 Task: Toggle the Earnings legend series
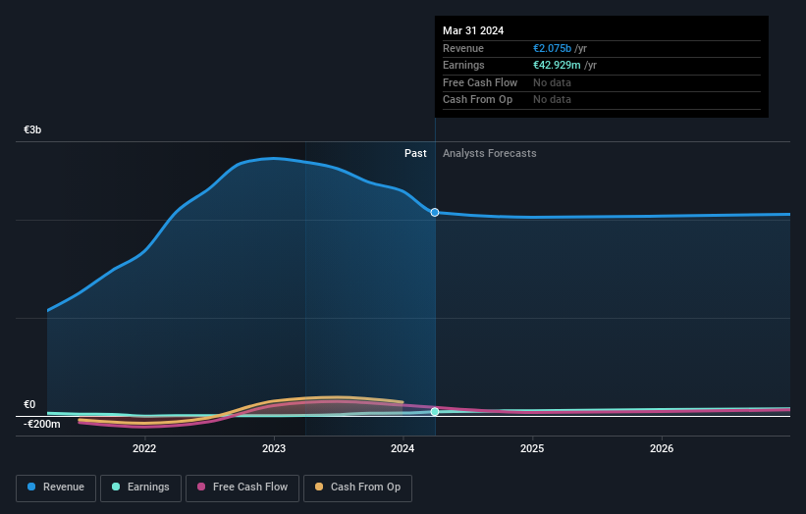(x=140, y=488)
